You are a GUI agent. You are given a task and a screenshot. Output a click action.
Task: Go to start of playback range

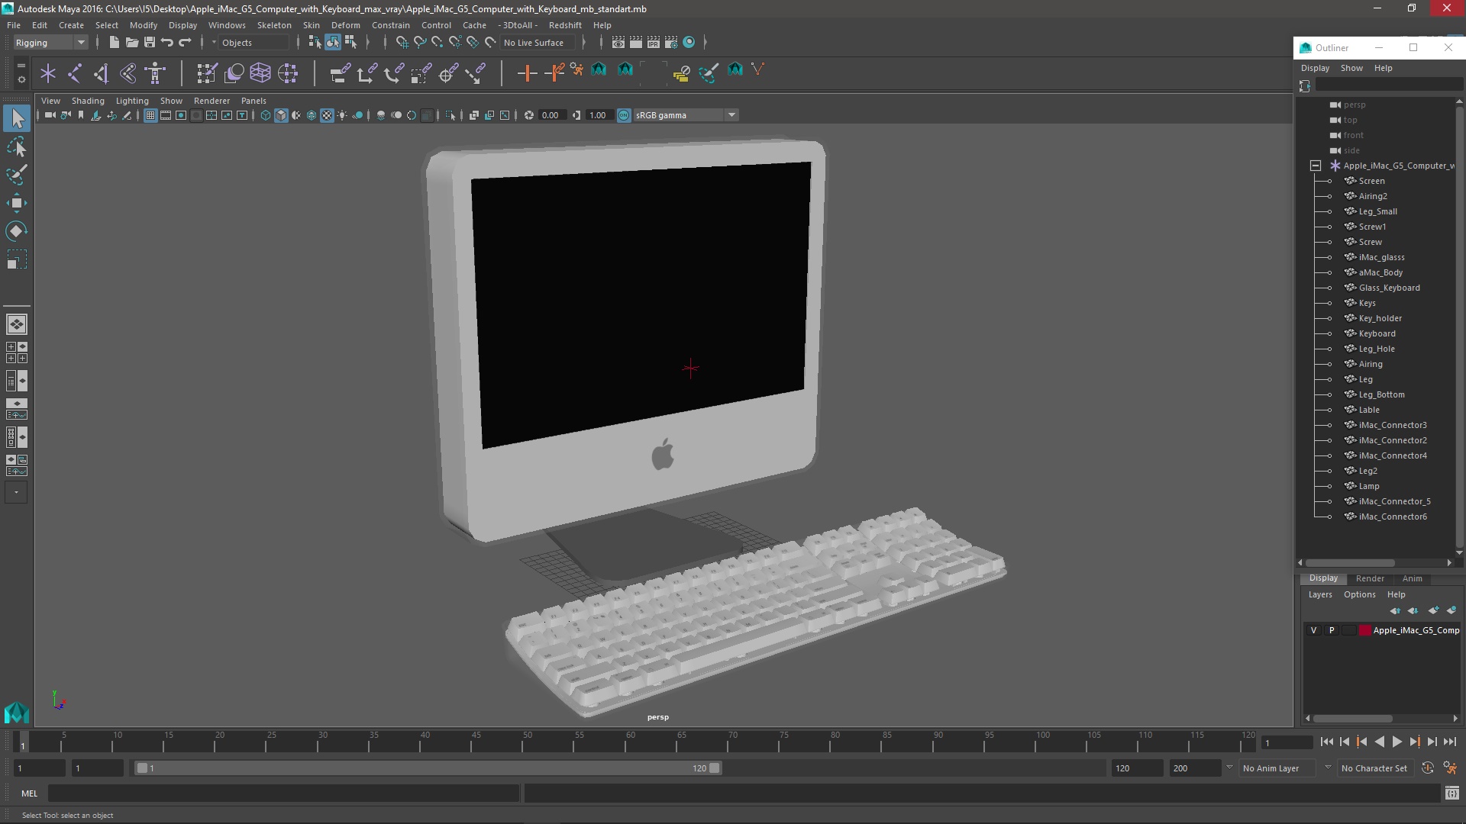tap(1327, 742)
